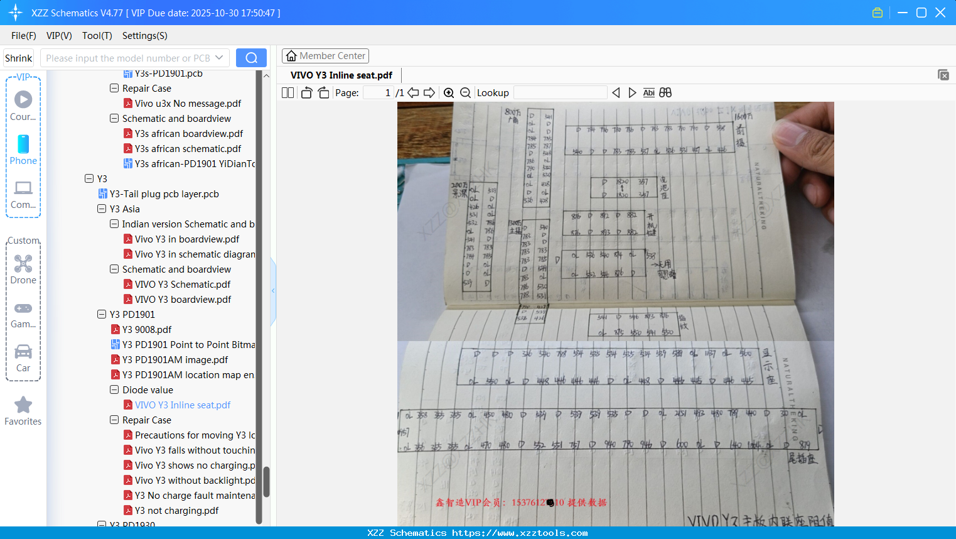Viewport: 956px width, 539px height.
Task: Open Vivo Y3 without backlight file
Action: click(x=195, y=481)
